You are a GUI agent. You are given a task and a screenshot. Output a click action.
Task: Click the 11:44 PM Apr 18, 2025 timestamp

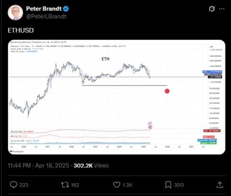point(38,165)
